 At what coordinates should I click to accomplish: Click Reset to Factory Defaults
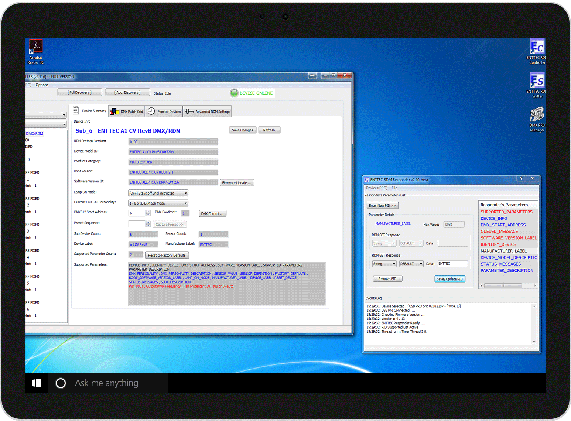167,255
